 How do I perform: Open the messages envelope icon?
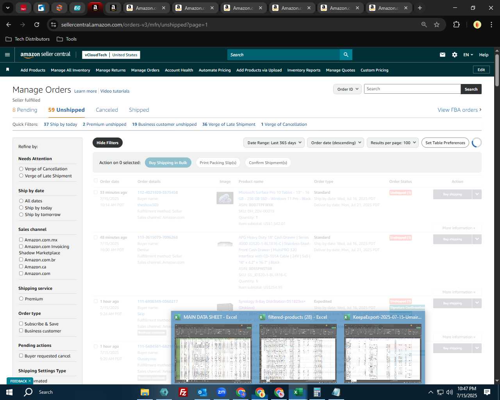[443, 55]
